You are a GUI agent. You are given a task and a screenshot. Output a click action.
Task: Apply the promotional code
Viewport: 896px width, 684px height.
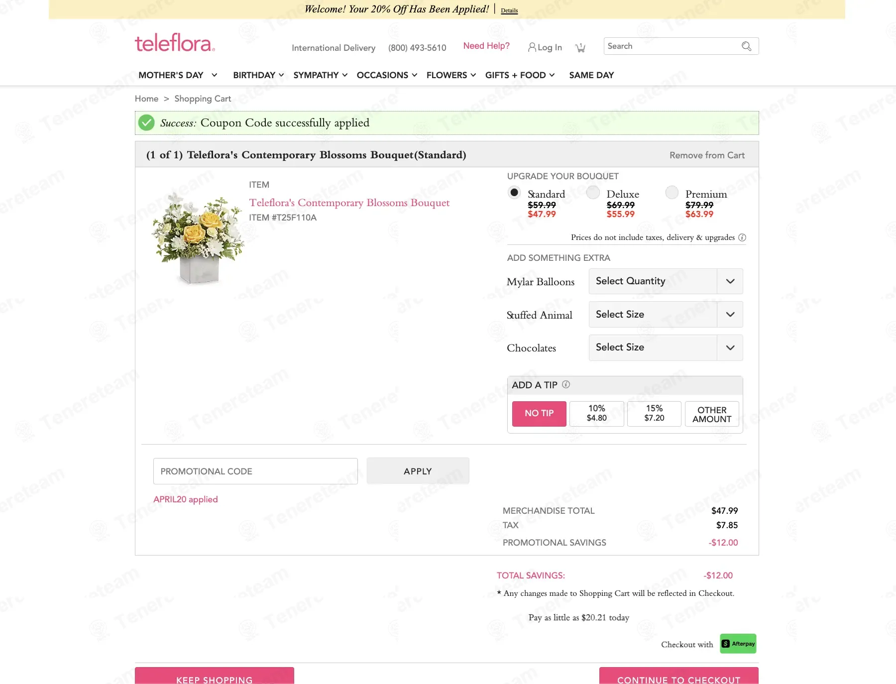point(418,471)
